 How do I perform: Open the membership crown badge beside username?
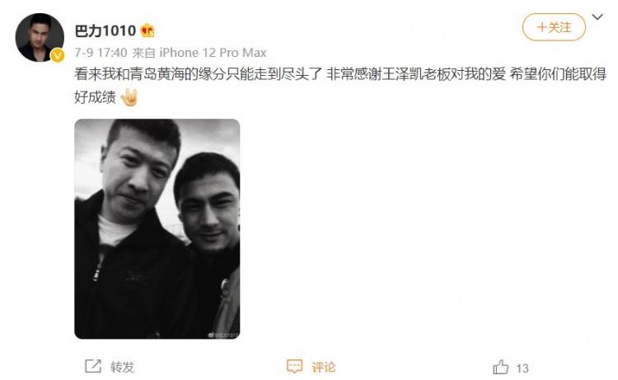tap(147, 30)
